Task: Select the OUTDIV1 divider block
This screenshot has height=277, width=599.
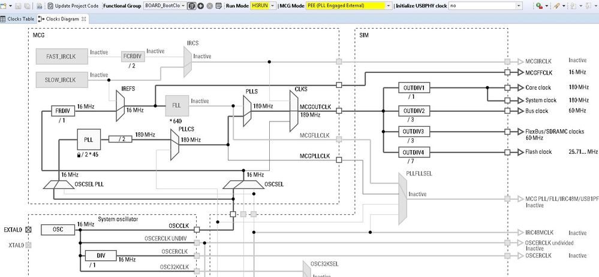Action: [414, 87]
